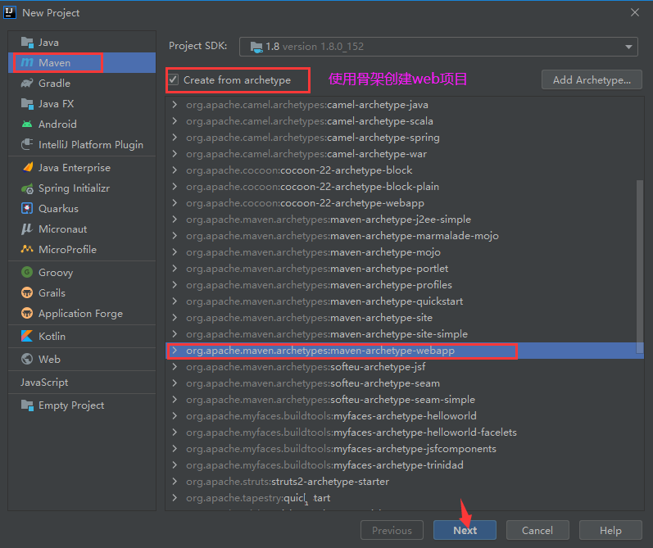Select Spring Initializr project type label
Viewport: 653px width, 548px height.
[x=74, y=188]
